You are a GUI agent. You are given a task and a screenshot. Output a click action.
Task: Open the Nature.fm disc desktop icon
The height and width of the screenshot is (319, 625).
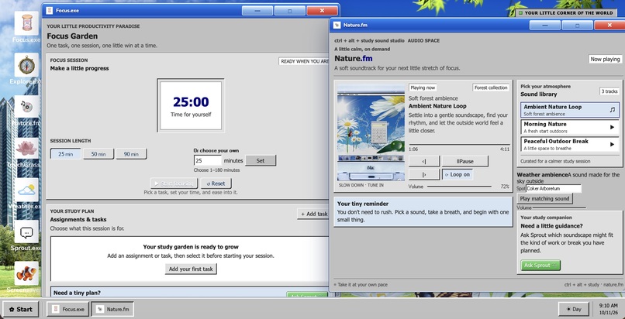[26, 107]
